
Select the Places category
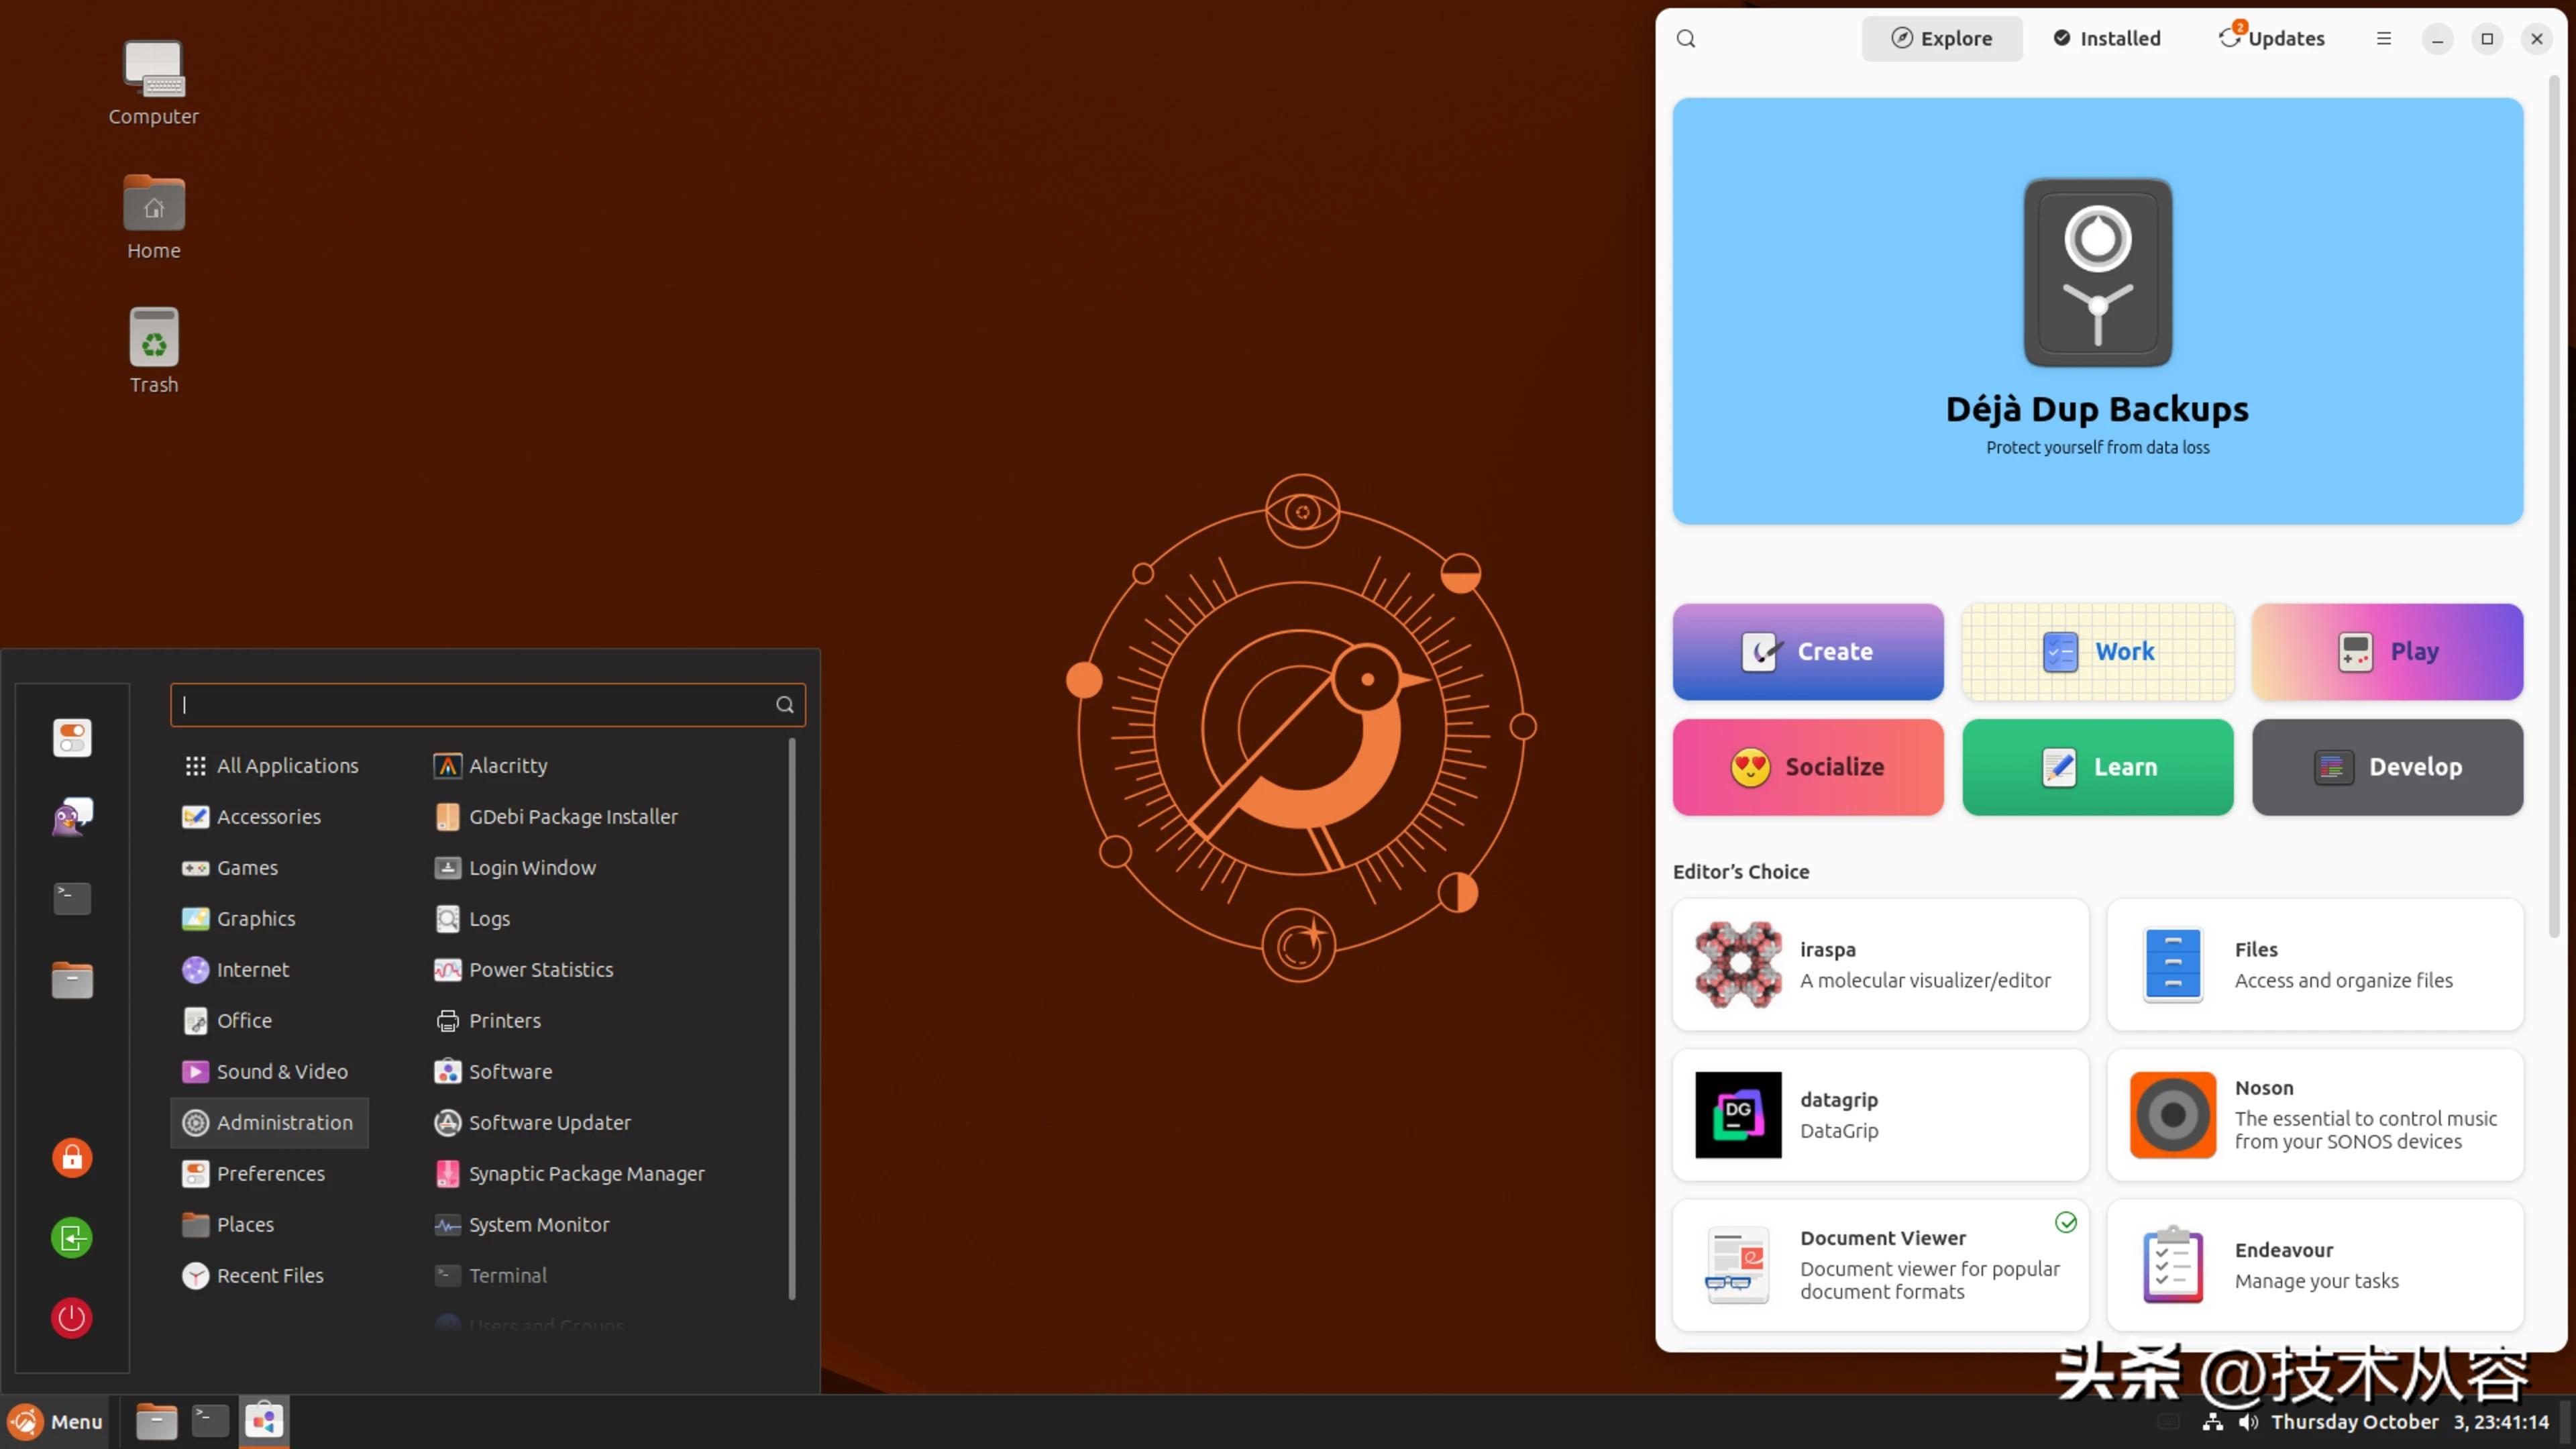(270, 1225)
